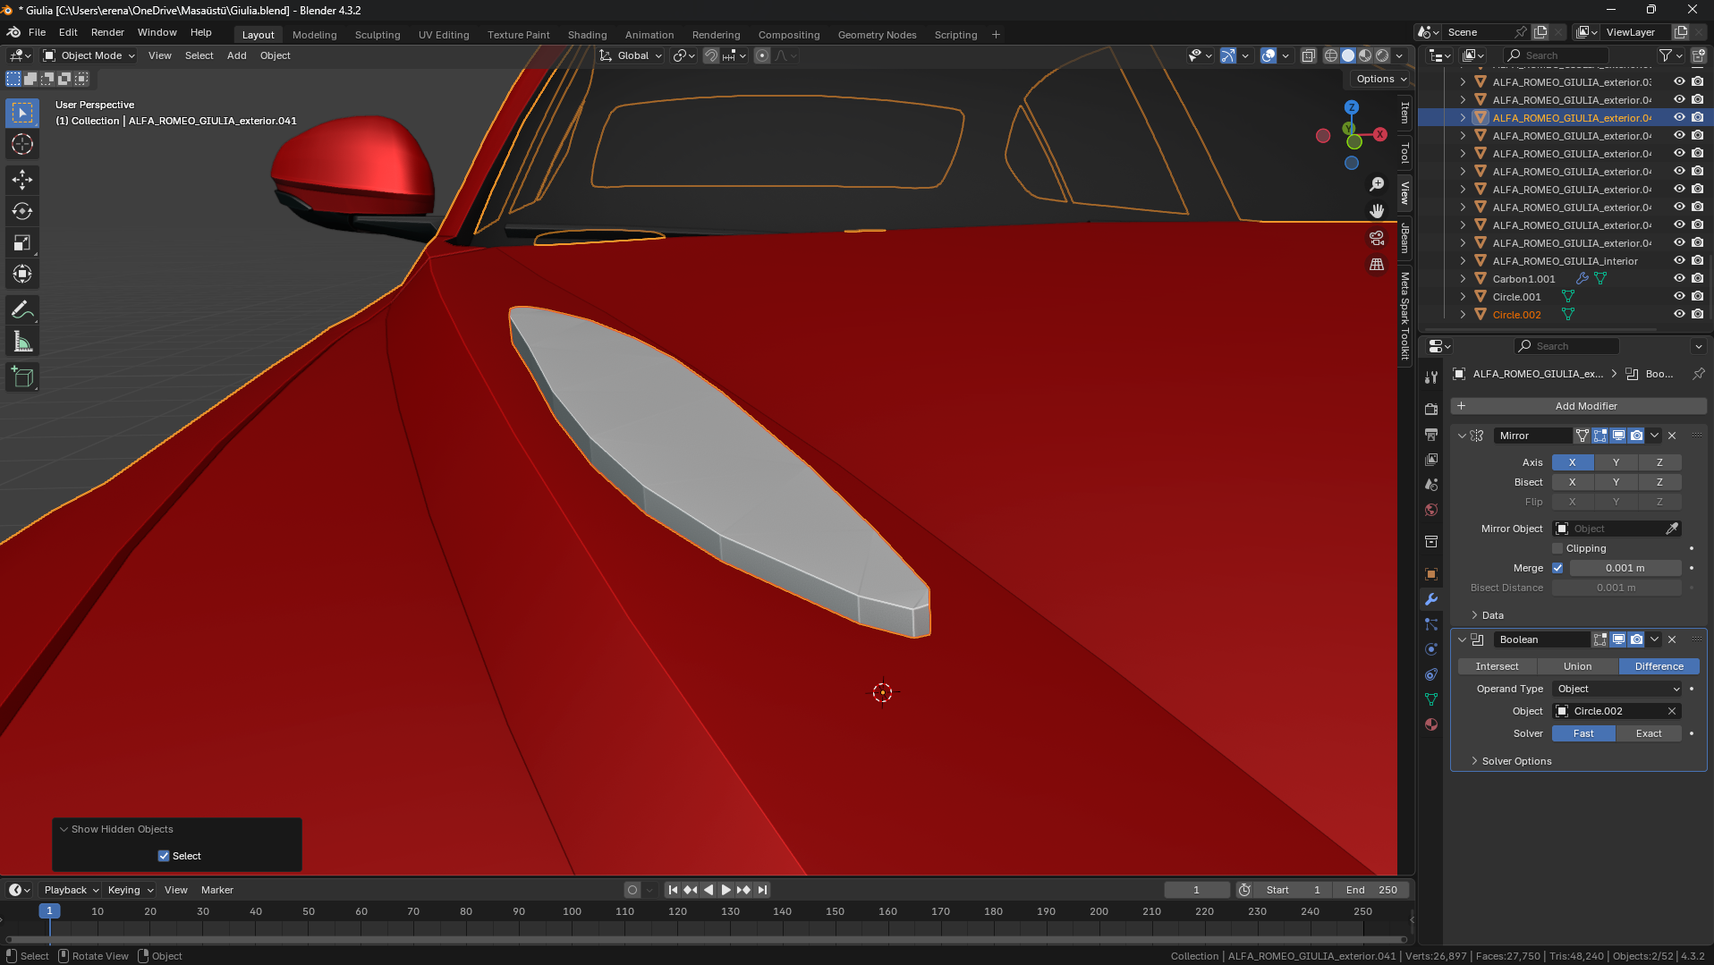Screen dimensions: 1714x965
Task: Choose the Add Cube tool
Action: click(x=22, y=377)
